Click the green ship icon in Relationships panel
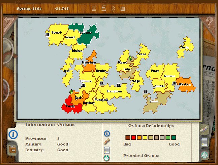The image size is (218, 165). (x=107, y=158)
